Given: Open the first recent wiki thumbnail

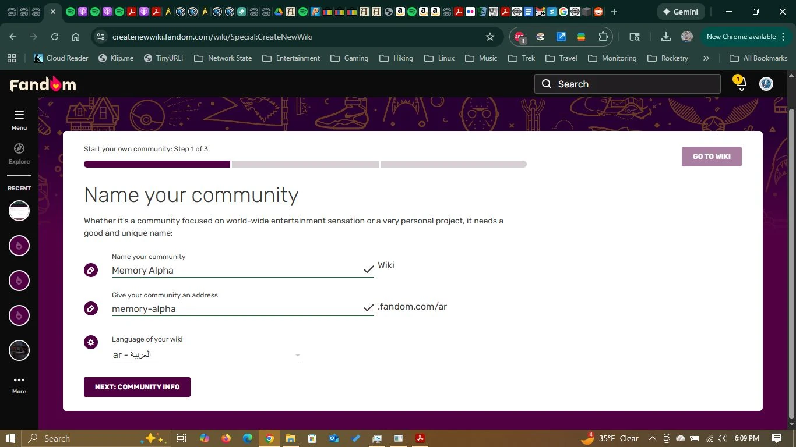Looking at the screenshot, I should pyautogui.click(x=19, y=211).
